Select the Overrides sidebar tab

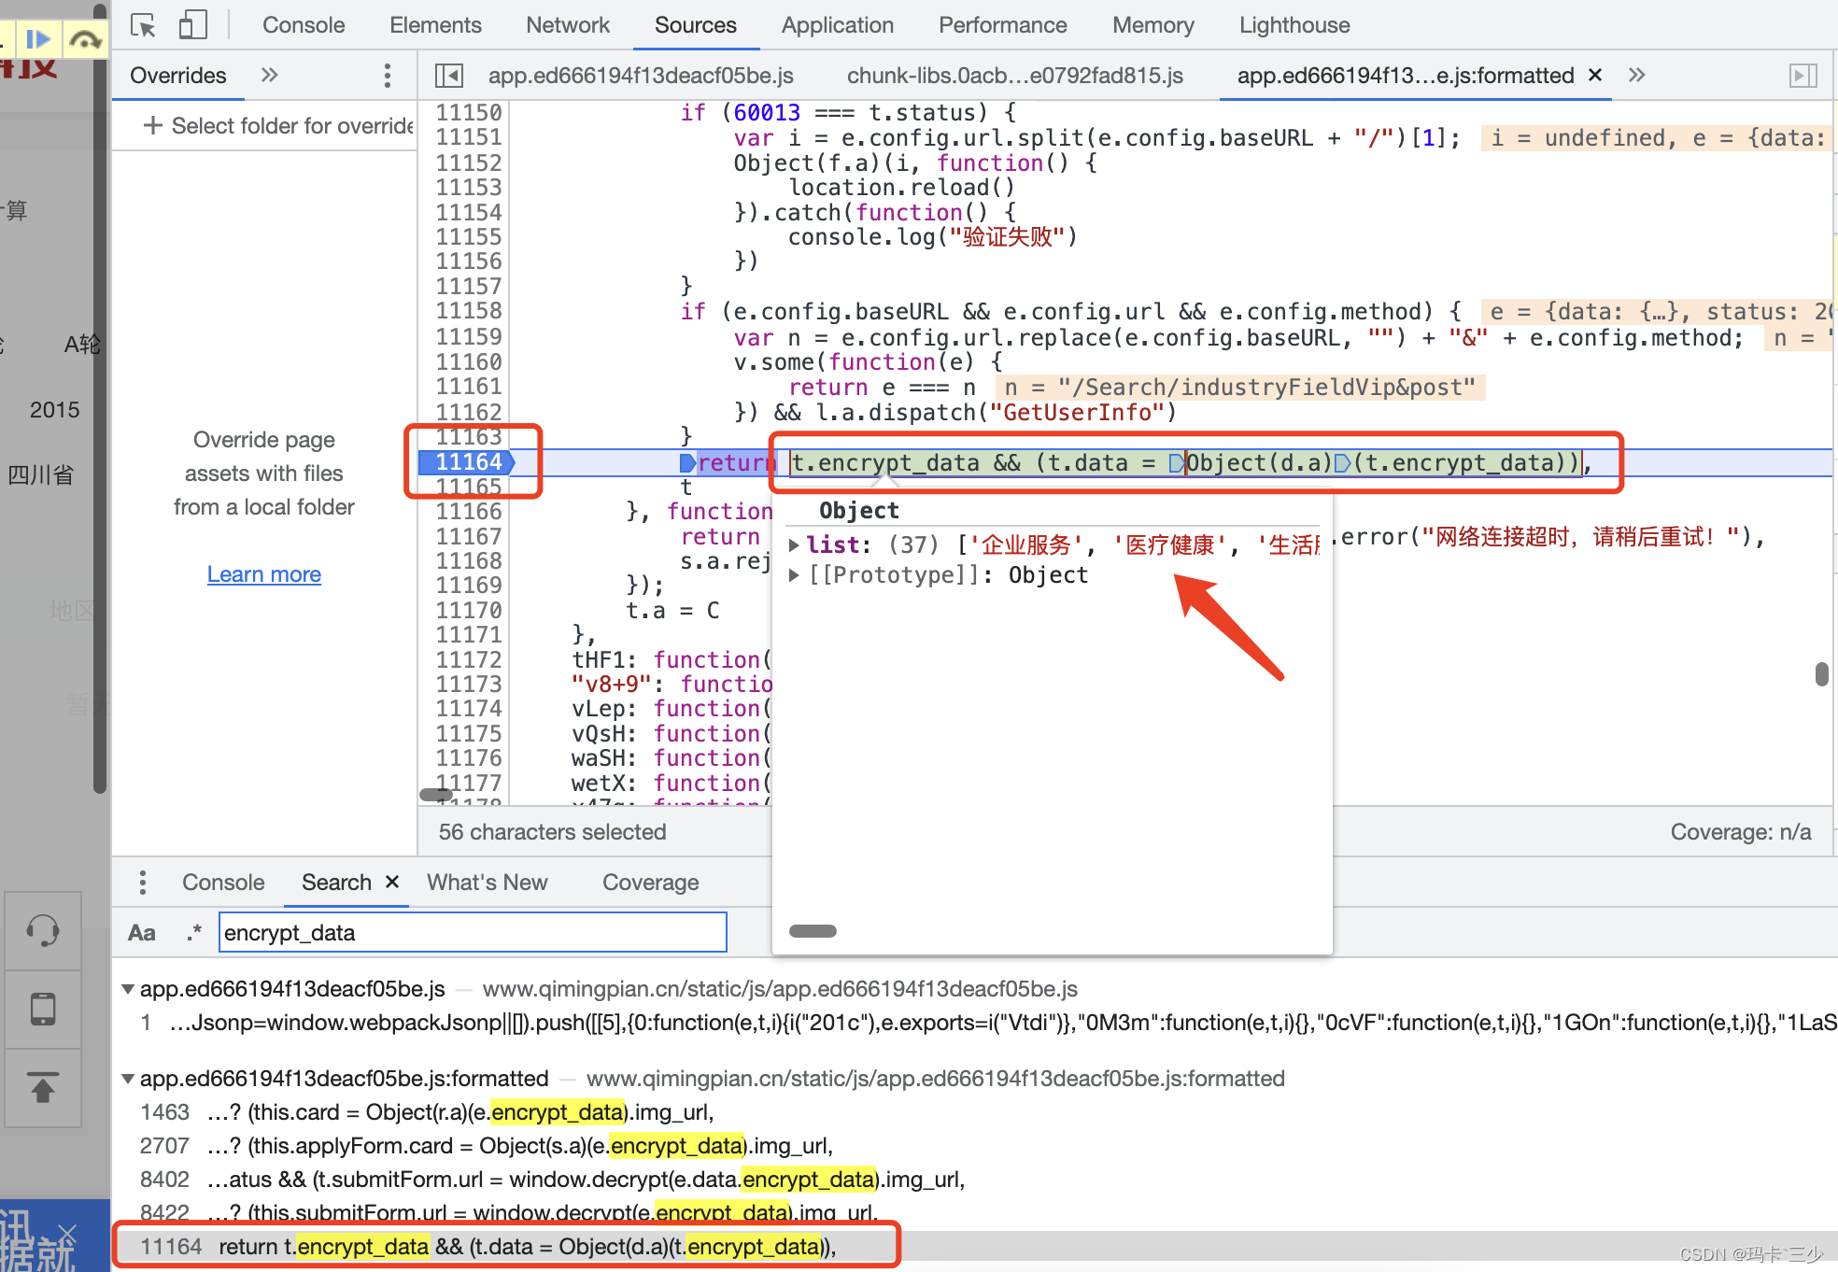pyautogui.click(x=178, y=76)
